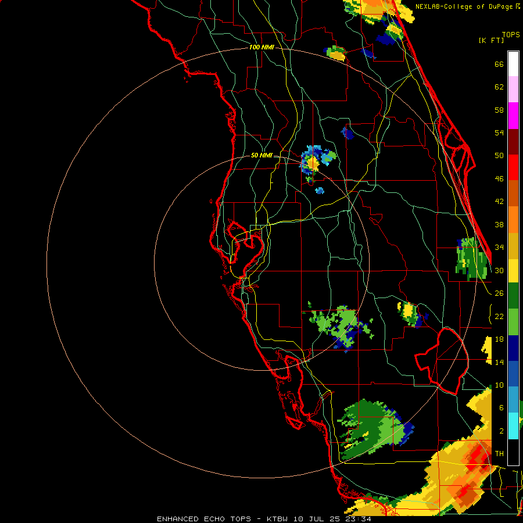Click the magenta 58 kft legend color
Viewport: 523px width, 523px height.
(513, 116)
